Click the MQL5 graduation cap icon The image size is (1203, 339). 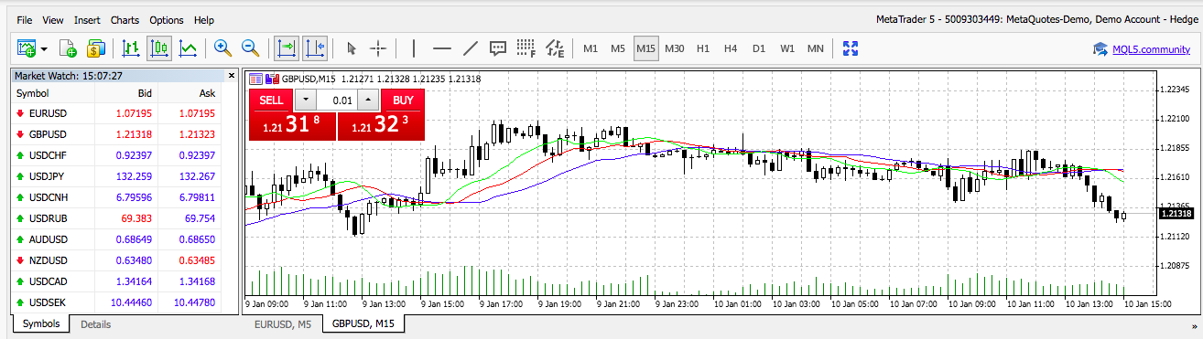point(1100,49)
